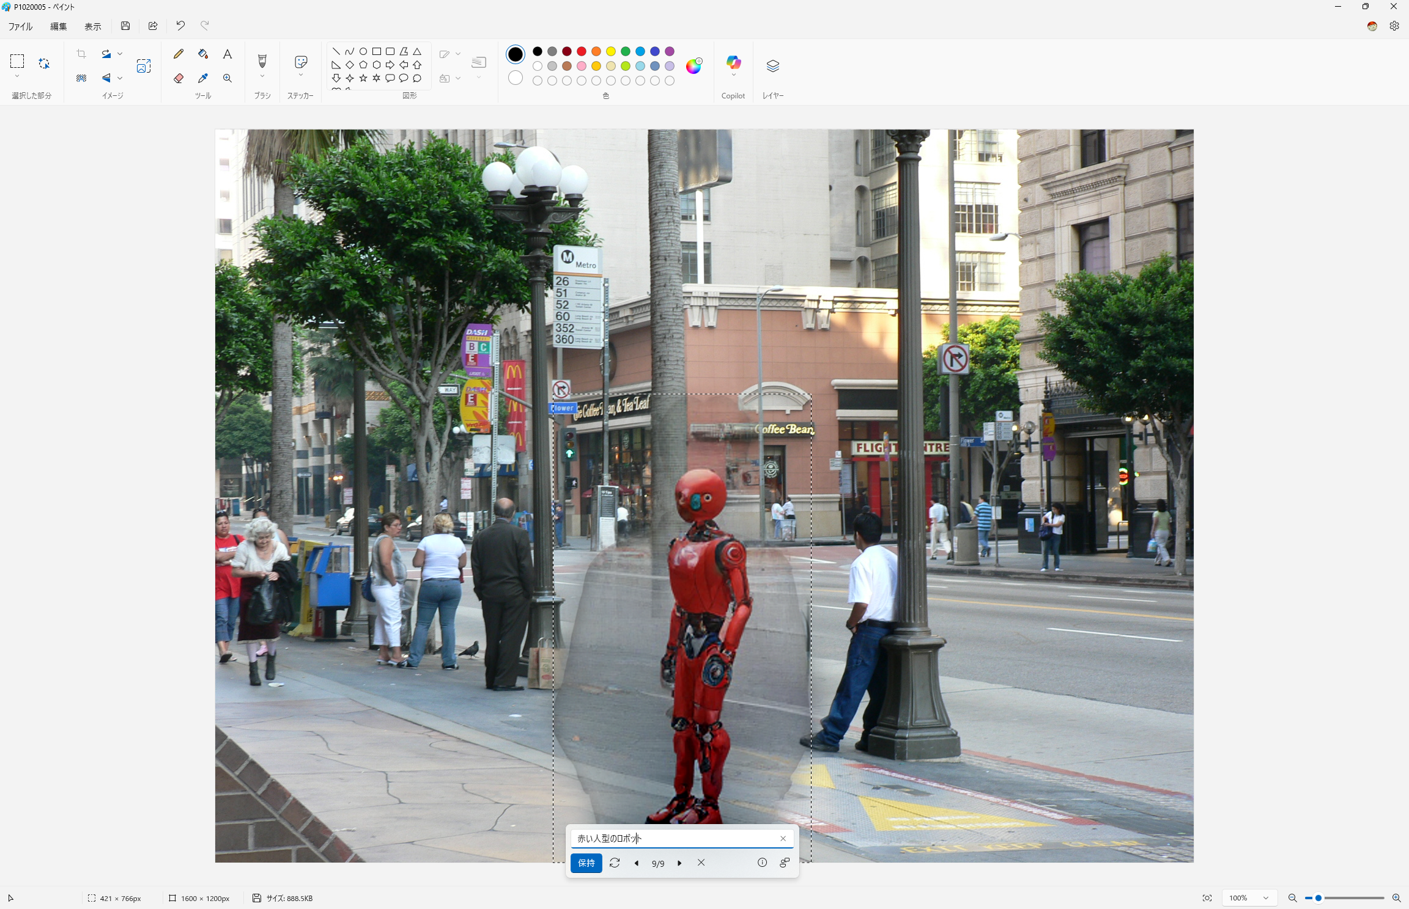Select the Pencil tool
Image resolution: width=1409 pixels, height=909 pixels.
pos(179,54)
